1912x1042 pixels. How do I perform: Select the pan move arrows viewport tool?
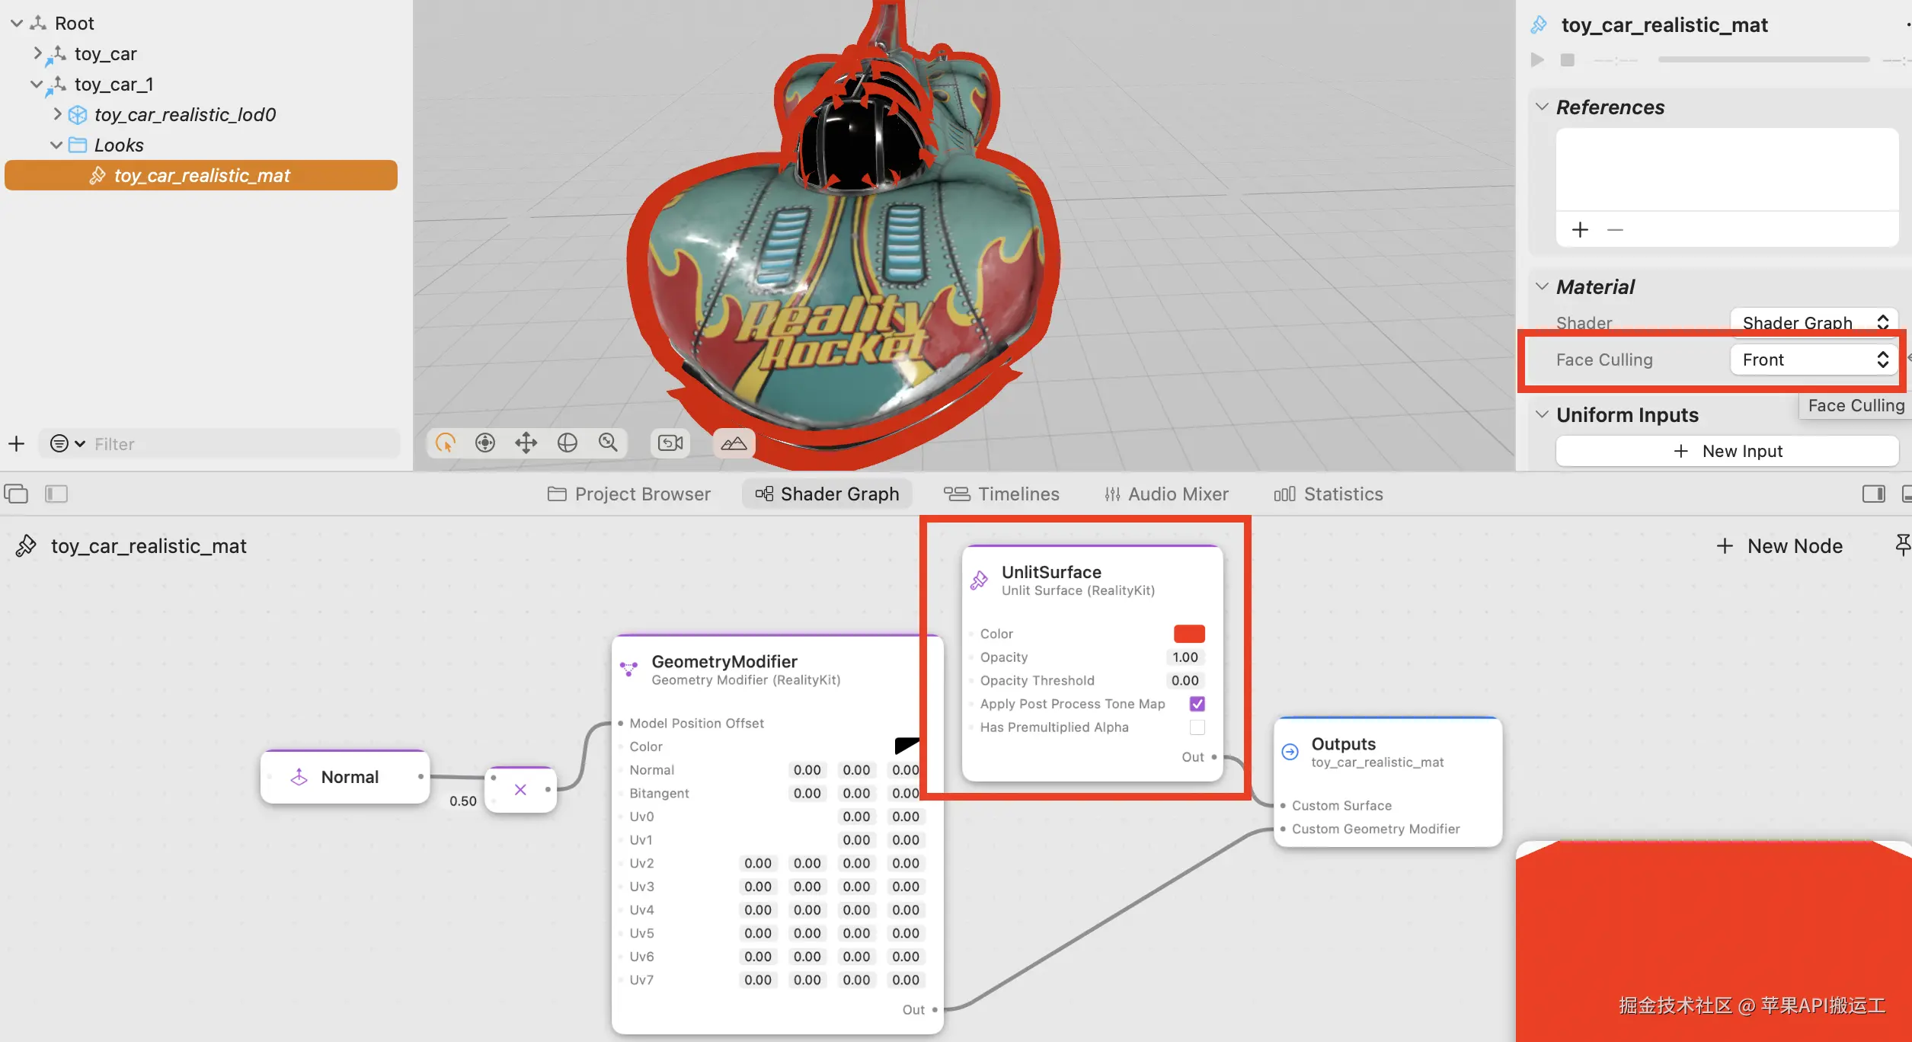(526, 443)
